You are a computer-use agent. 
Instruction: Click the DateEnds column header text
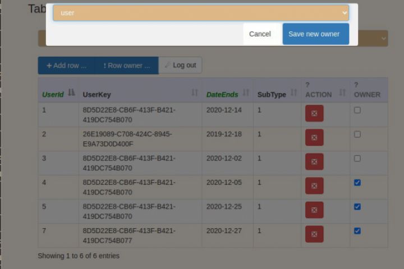pyautogui.click(x=222, y=95)
